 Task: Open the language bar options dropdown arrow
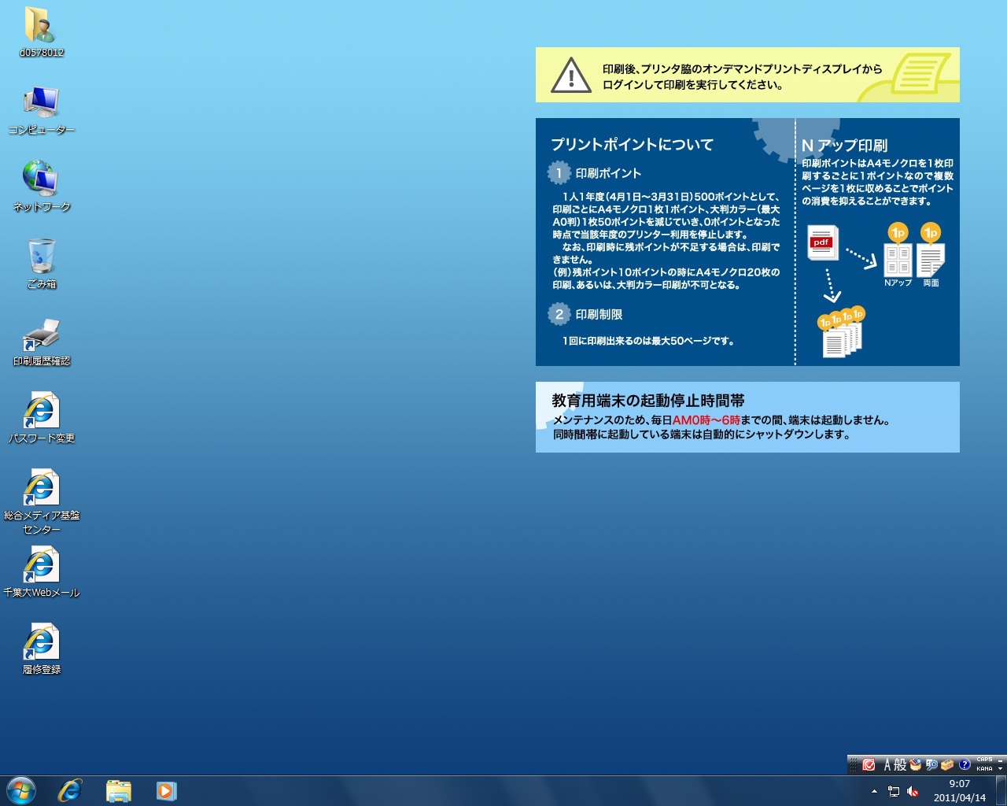pyautogui.click(x=1000, y=768)
